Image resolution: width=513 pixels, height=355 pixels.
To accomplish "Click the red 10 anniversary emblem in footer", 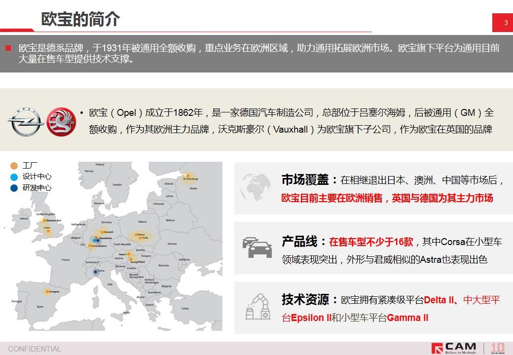I will (498, 348).
